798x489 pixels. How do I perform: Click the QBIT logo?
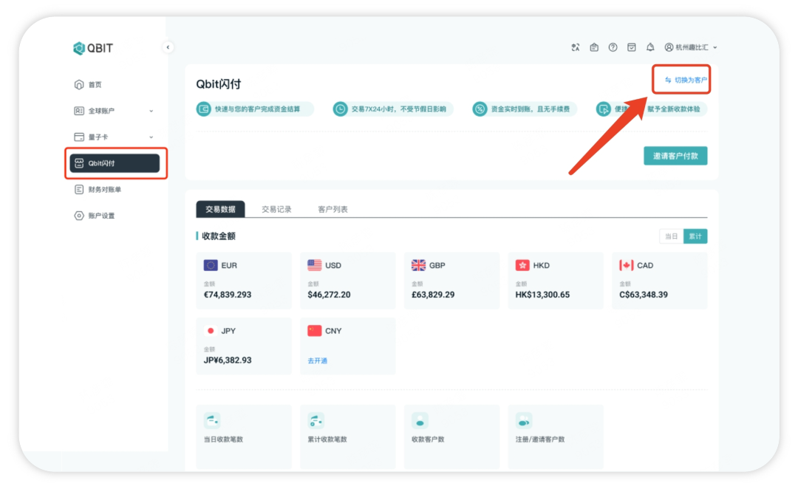(x=93, y=48)
